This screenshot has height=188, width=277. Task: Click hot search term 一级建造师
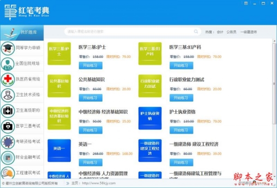[x=248, y=32]
